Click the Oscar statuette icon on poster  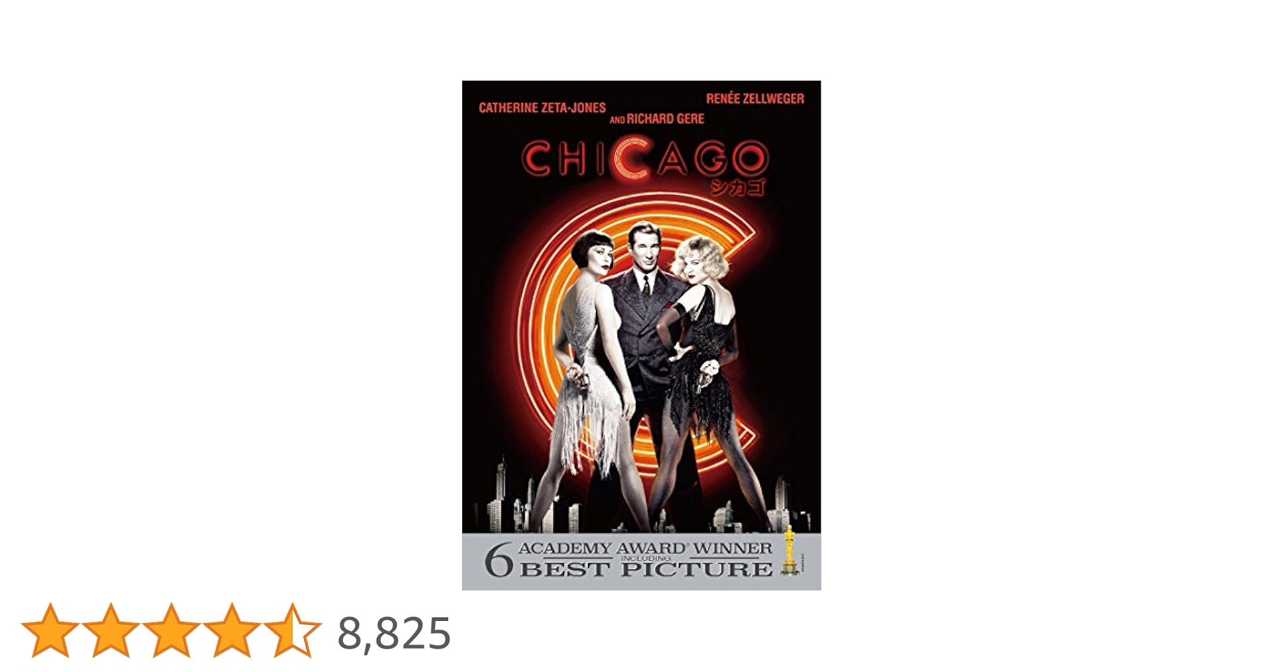coord(788,551)
